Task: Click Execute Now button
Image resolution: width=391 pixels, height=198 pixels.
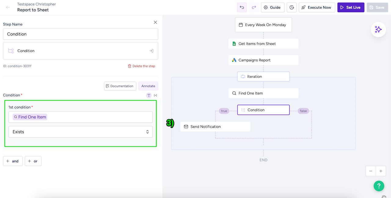Action: (x=317, y=7)
